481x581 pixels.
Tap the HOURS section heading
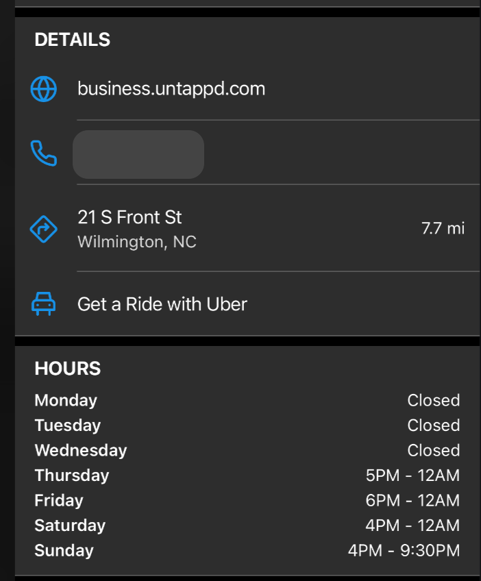tap(67, 369)
